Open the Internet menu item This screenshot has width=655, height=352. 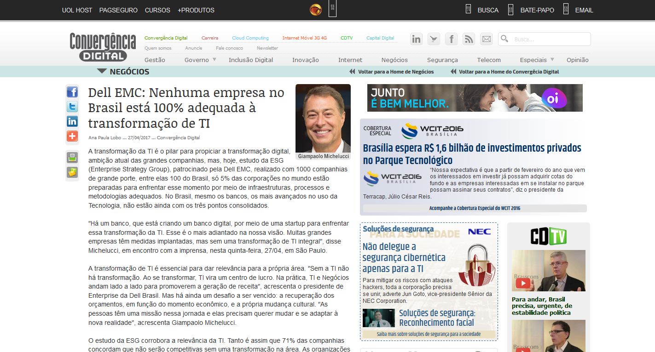[x=350, y=60]
